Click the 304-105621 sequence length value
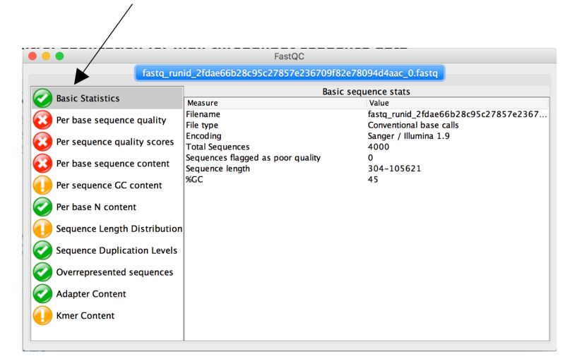The height and width of the screenshot is (361, 565). click(x=394, y=169)
